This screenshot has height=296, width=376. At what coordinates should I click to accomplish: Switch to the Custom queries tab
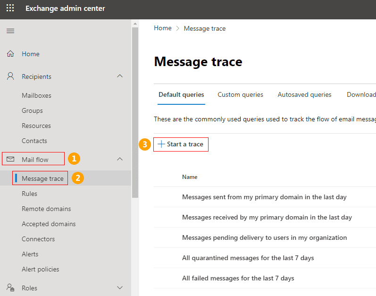pos(240,94)
